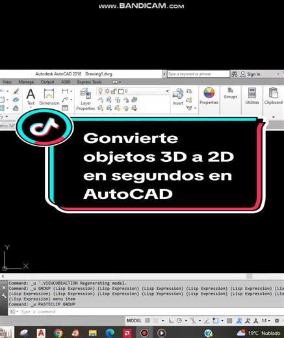Image resolution: width=284 pixels, height=338 pixels.
Task: Open the Groups panel
Action: click(231, 93)
